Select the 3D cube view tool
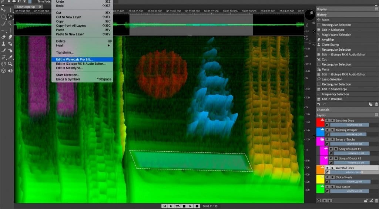 [x=3, y=71]
